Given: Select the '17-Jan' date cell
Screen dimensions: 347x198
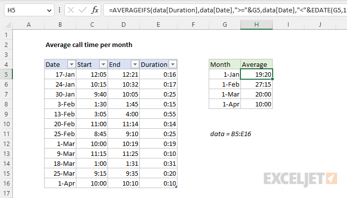Looking at the screenshot, I should [x=60, y=74].
